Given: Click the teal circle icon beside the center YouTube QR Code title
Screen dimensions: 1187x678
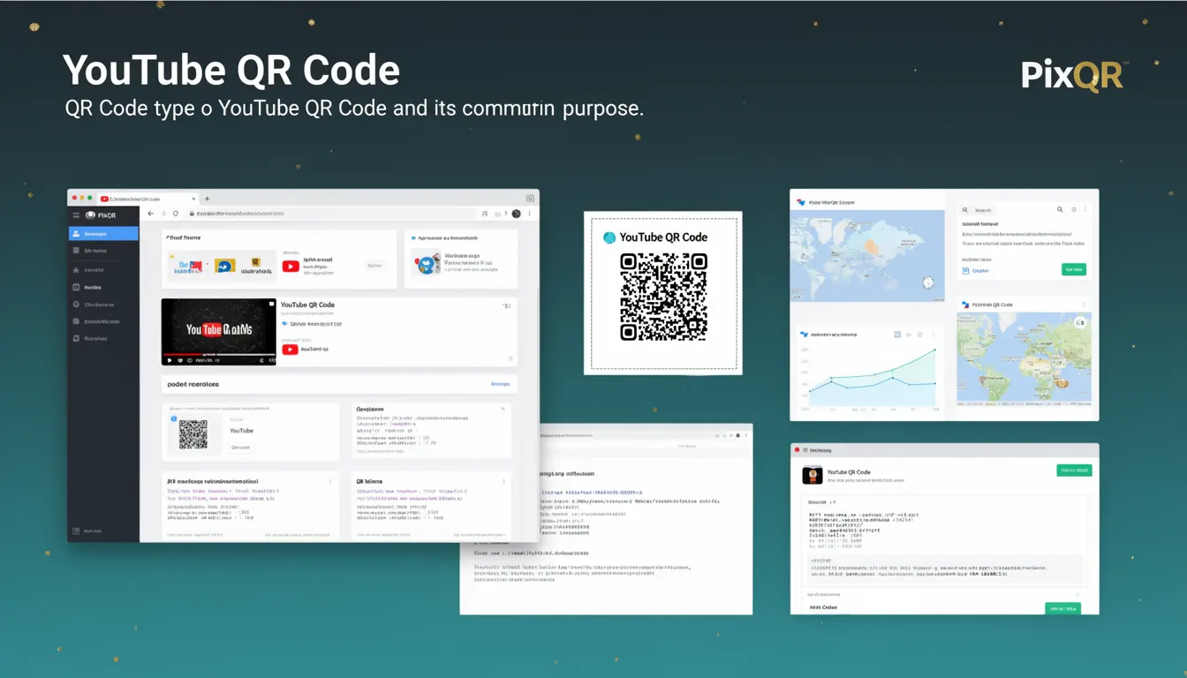Looking at the screenshot, I should point(609,237).
